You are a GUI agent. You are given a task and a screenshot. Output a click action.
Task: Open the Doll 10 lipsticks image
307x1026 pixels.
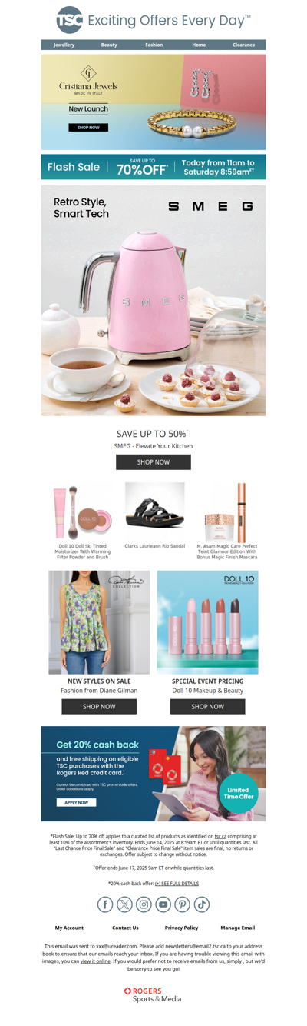pyautogui.click(x=208, y=622)
